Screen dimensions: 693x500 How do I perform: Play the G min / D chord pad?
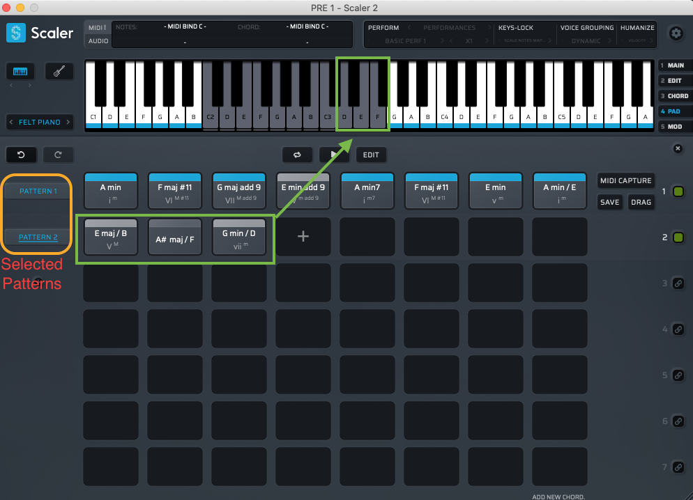239,237
